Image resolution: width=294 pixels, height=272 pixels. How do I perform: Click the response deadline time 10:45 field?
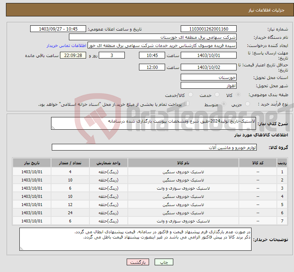click(x=152, y=55)
